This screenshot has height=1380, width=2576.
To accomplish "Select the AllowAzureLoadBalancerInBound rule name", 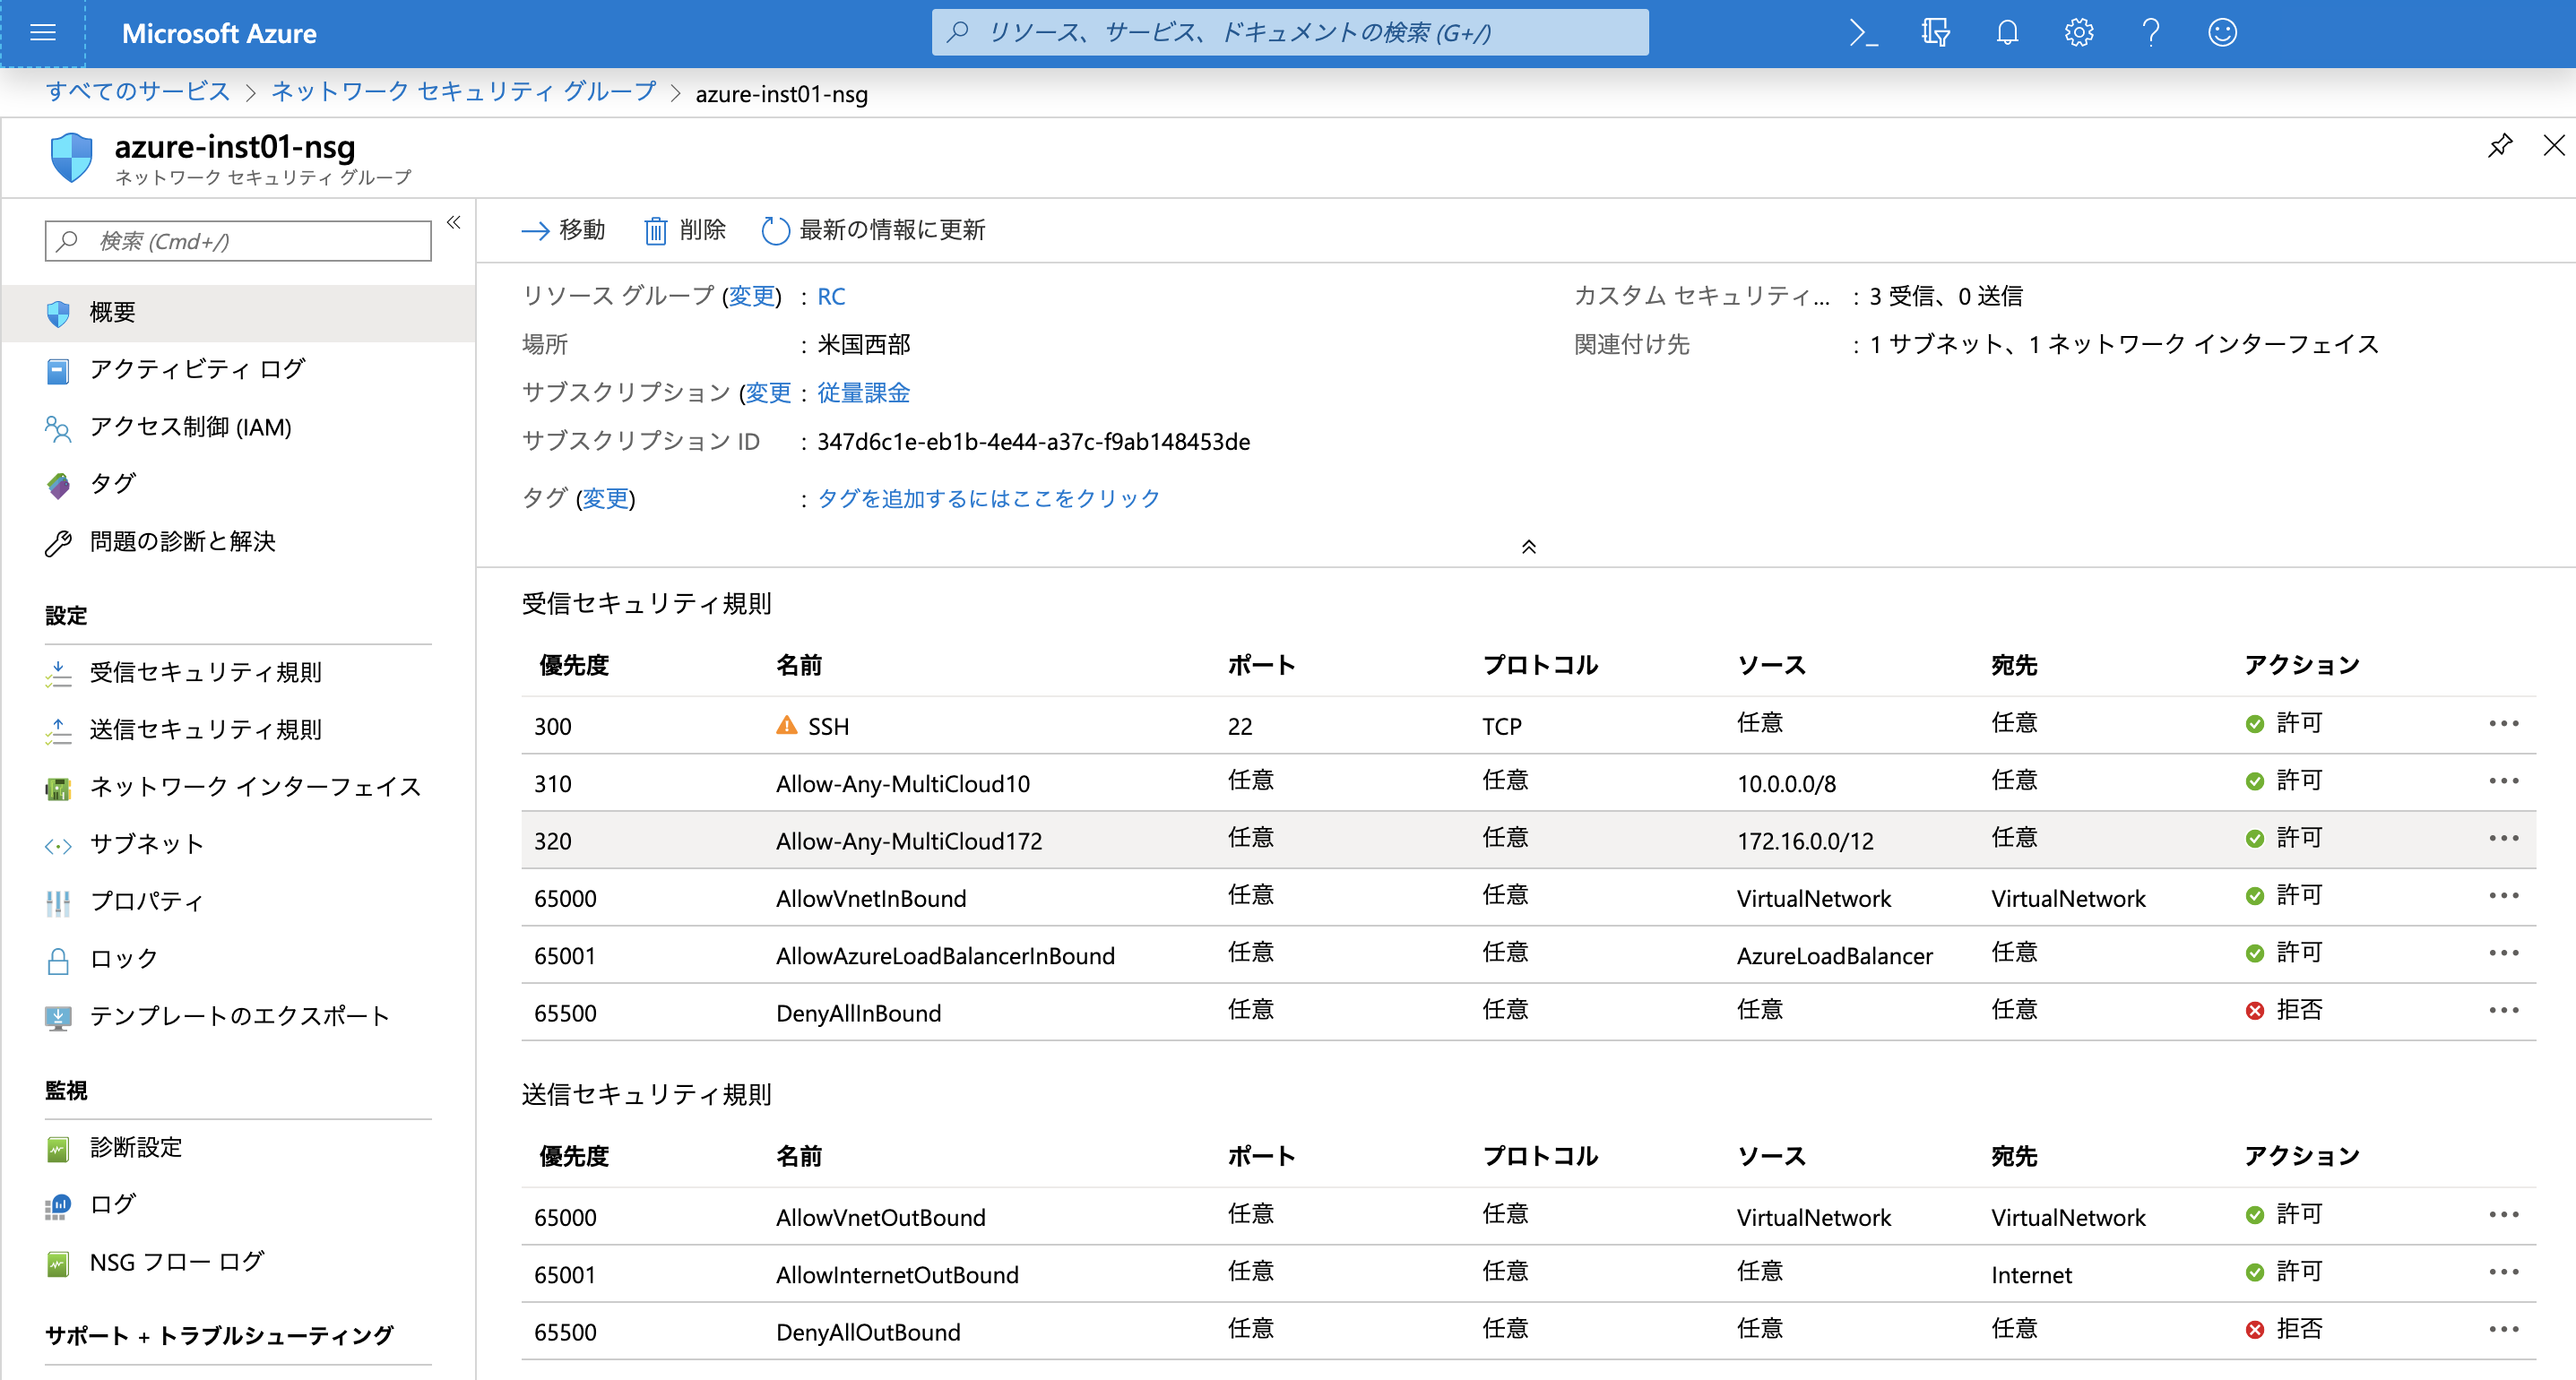I will [945, 956].
